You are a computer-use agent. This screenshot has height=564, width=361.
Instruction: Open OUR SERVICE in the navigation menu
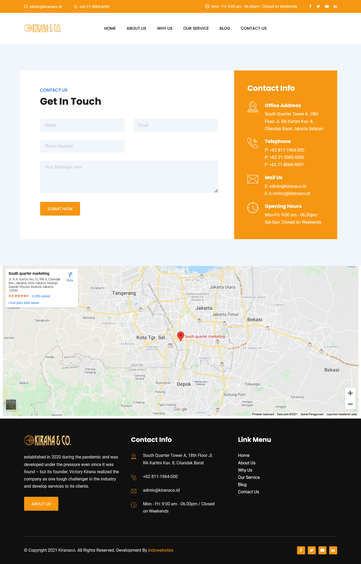point(196,28)
